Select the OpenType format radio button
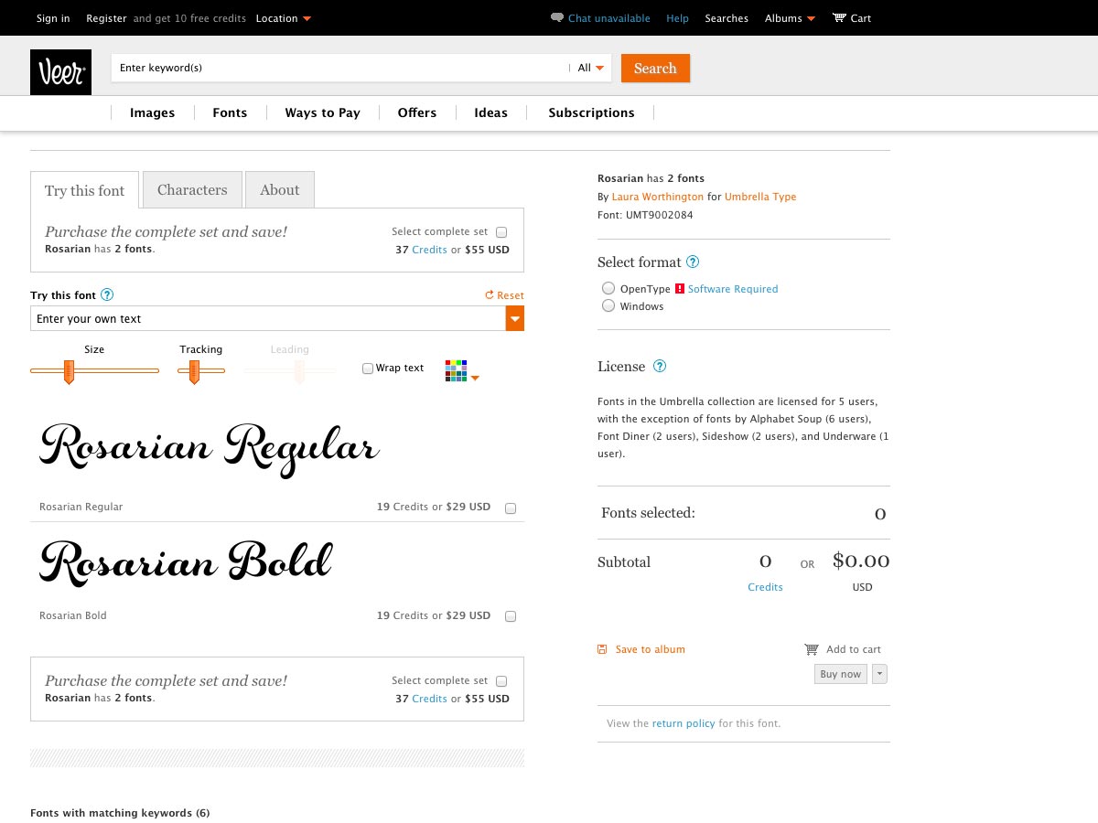 point(608,288)
